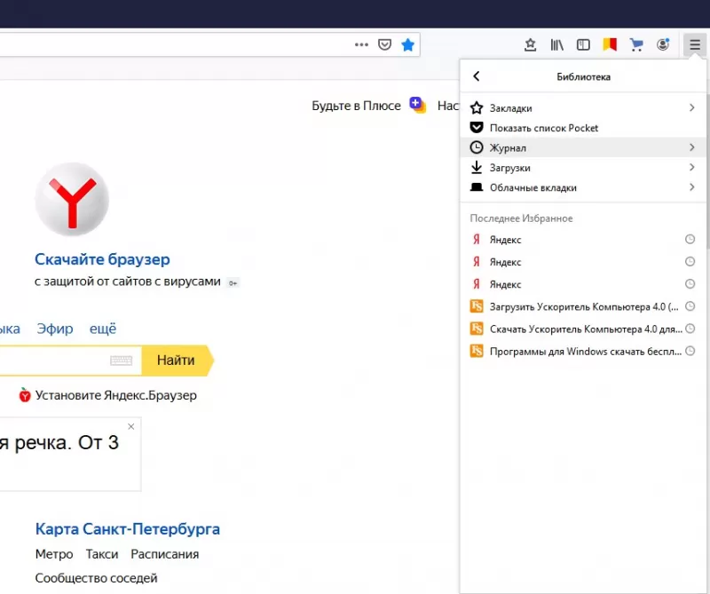The width and height of the screenshot is (710, 594).
Task: Open the page actions ellipsis icon
Action: 360,44
